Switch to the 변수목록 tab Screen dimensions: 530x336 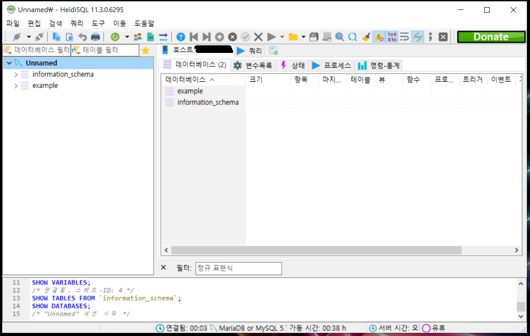click(253, 65)
